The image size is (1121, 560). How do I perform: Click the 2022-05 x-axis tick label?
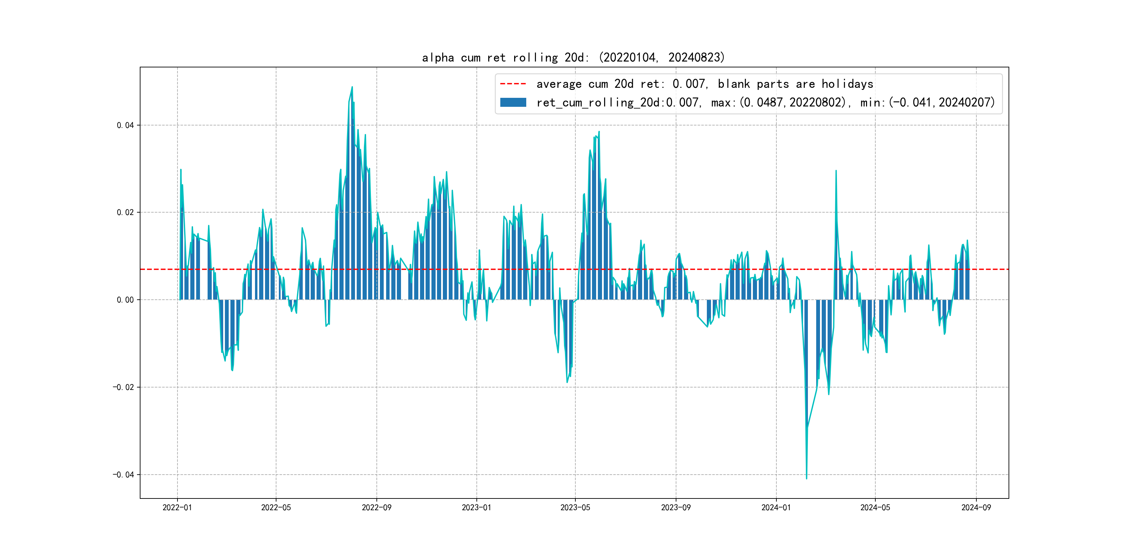(x=276, y=507)
